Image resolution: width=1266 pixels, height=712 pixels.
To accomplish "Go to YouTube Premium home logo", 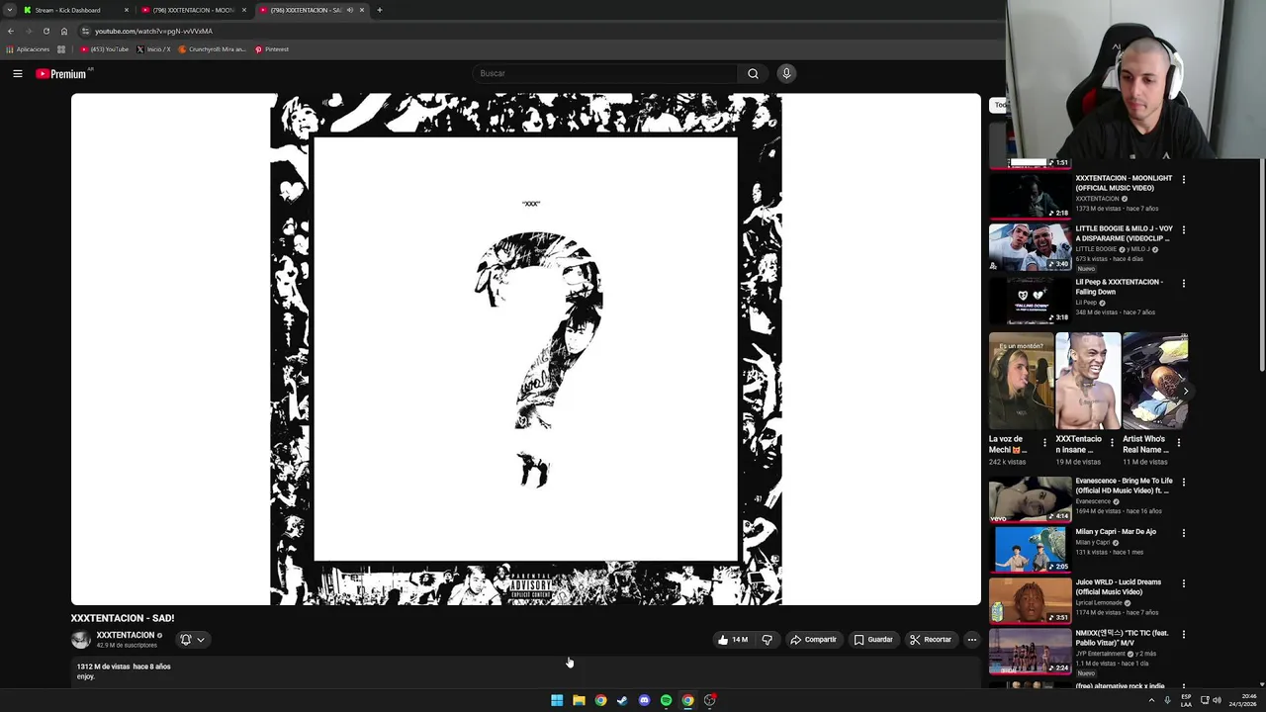I will coord(61,73).
